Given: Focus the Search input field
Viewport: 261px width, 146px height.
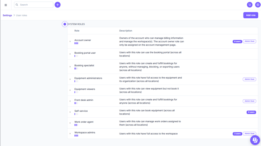Looking at the screenshot, I should click(x=34, y=5).
